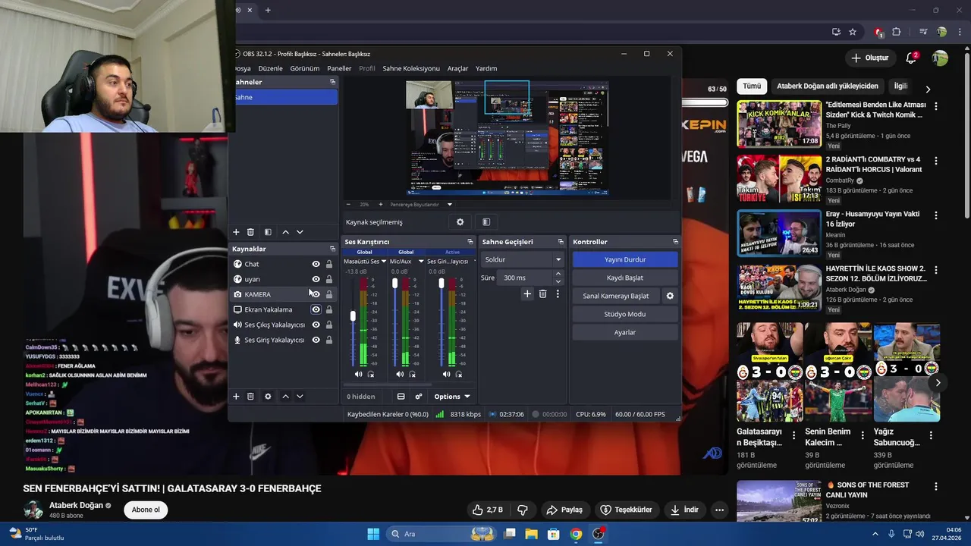Open Düzenle menu in OBS
This screenshot has width=971, height=546.
pos(270,68)
